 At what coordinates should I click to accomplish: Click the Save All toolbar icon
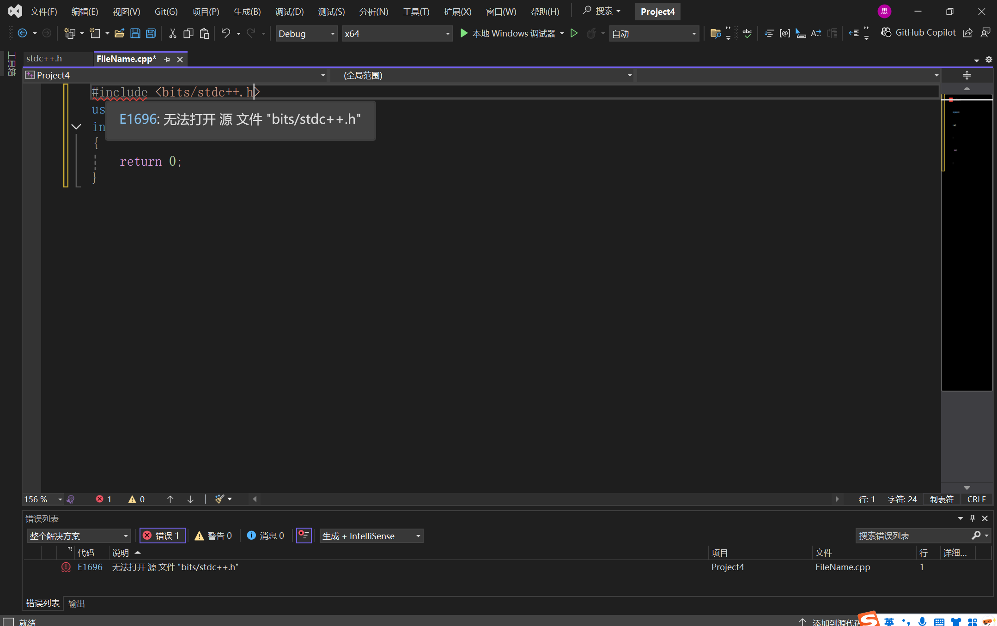pyautogui.click(x=151, y=33)
